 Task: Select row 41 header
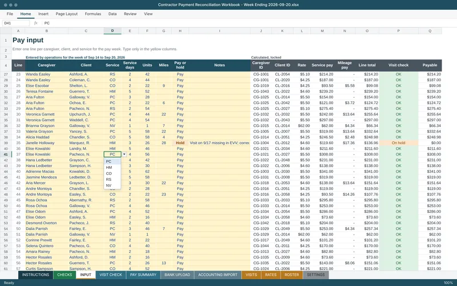pos(6,154)
